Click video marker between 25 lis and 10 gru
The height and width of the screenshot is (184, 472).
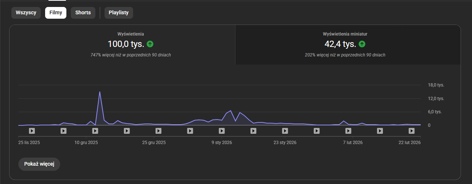[63, 130]
